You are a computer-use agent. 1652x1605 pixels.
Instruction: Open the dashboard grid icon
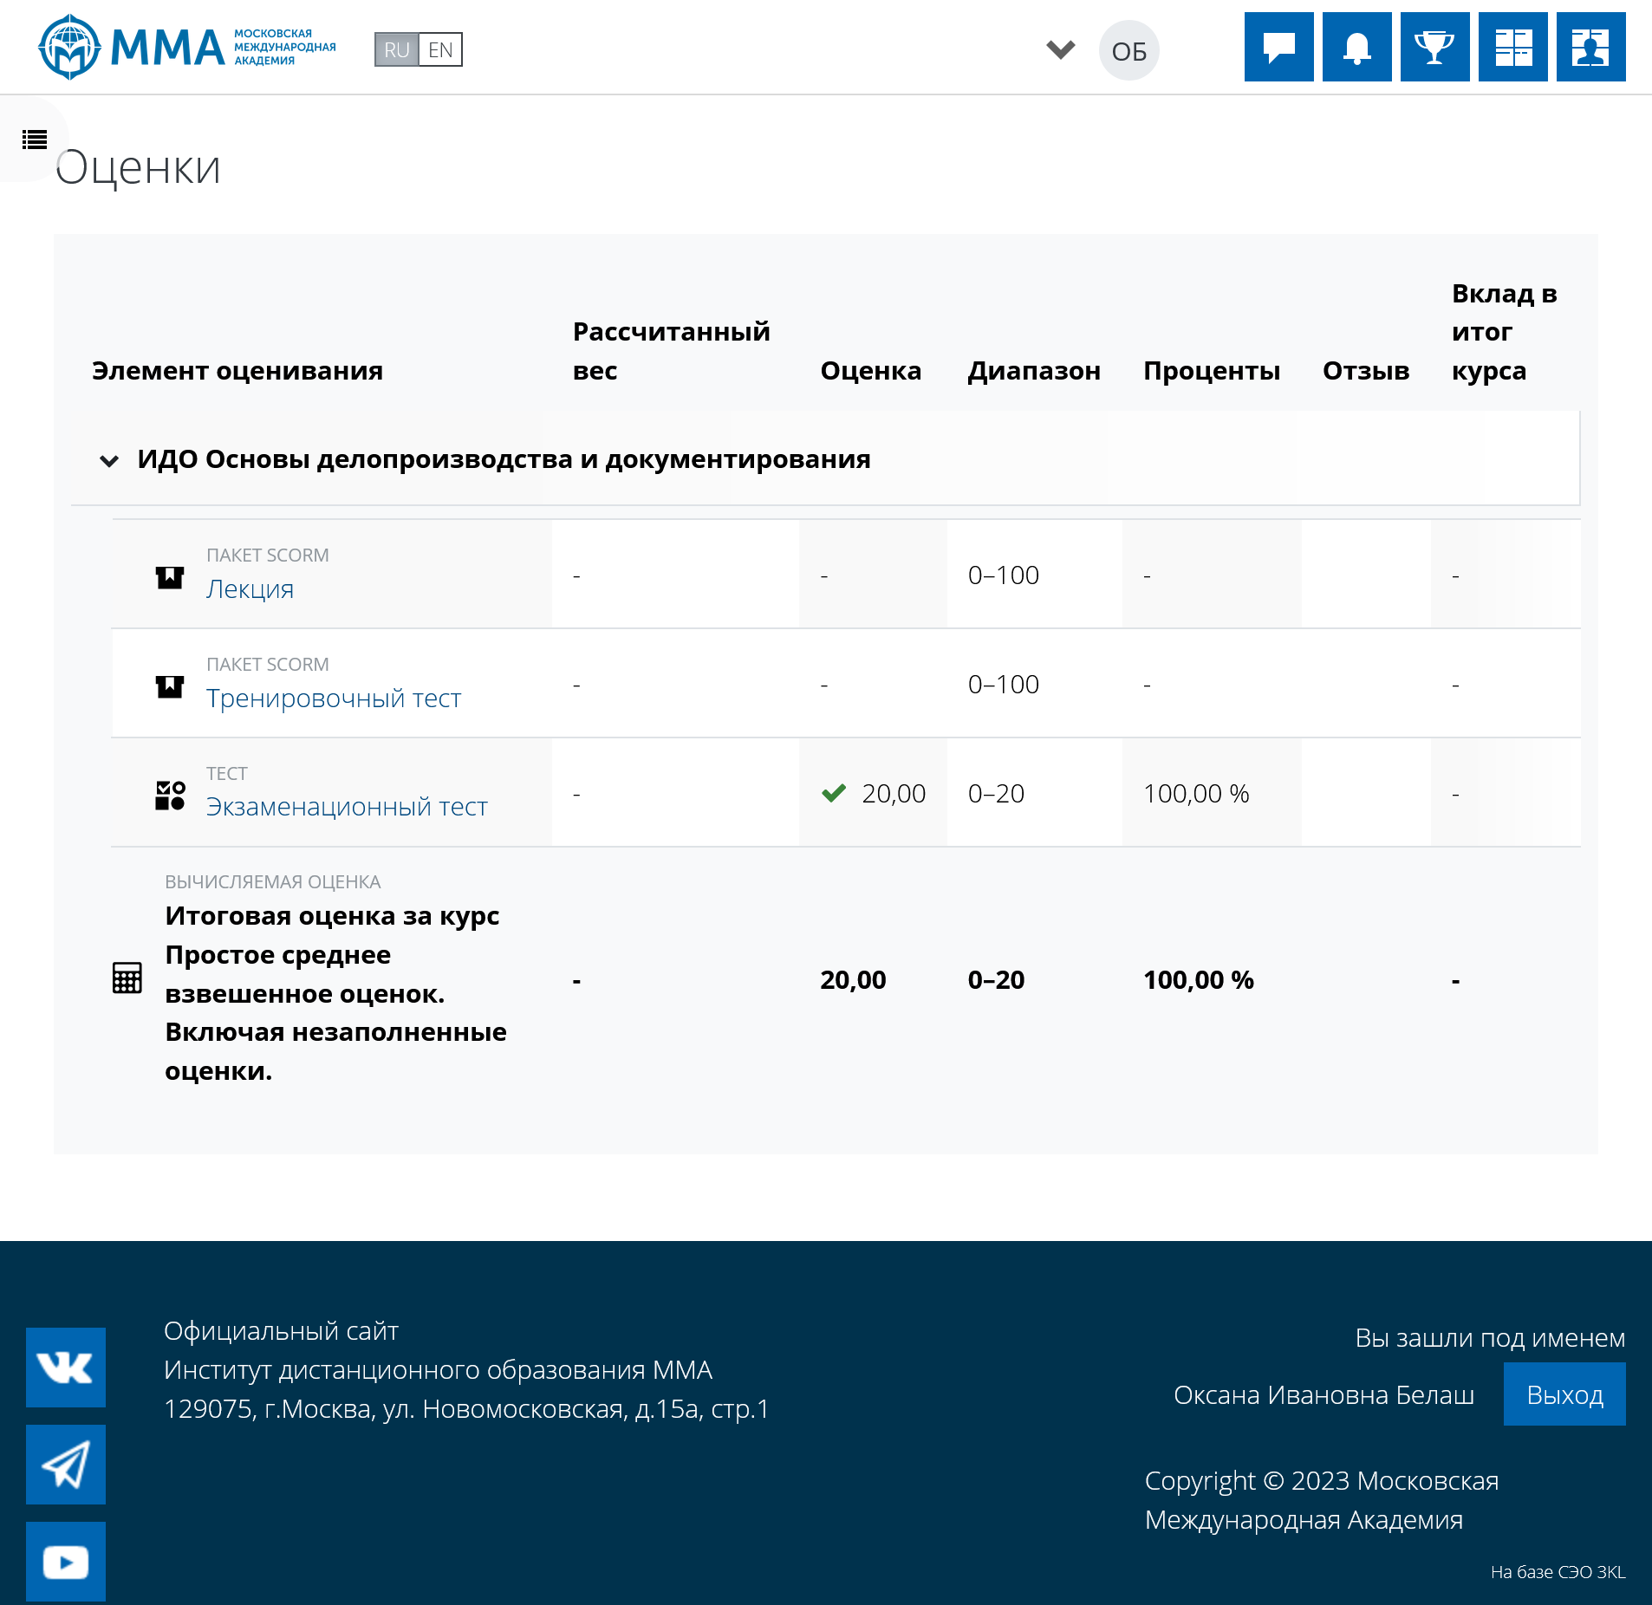1512,47
